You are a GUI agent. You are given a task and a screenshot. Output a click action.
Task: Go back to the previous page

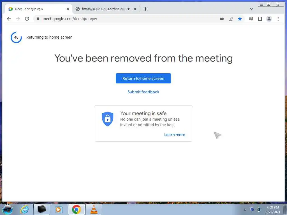tap(9, 19)
